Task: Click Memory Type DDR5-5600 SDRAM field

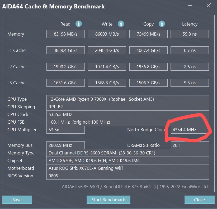Action: 128,153
